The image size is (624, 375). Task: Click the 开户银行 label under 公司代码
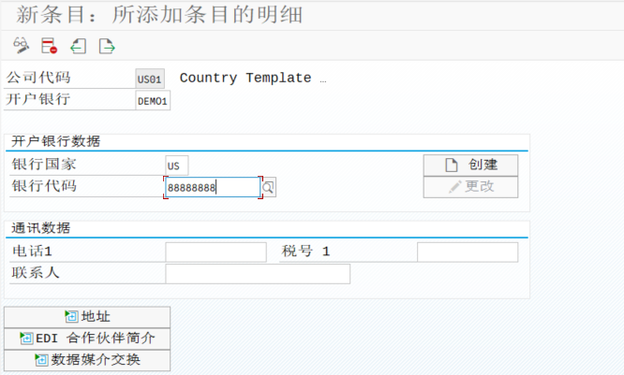click(38, 99)
